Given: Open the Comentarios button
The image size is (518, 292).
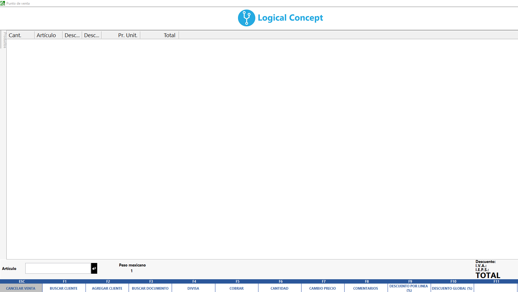Looking at the screenshot, I should pyautogui.click(x=366, y=288).
